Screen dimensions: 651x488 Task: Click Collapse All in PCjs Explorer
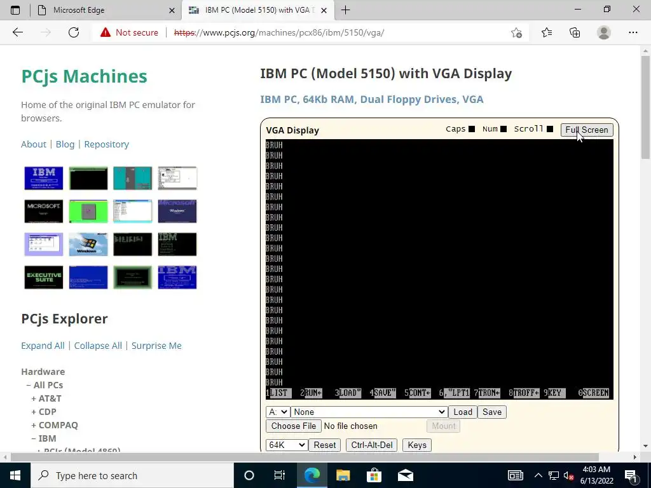click(98, 346)
